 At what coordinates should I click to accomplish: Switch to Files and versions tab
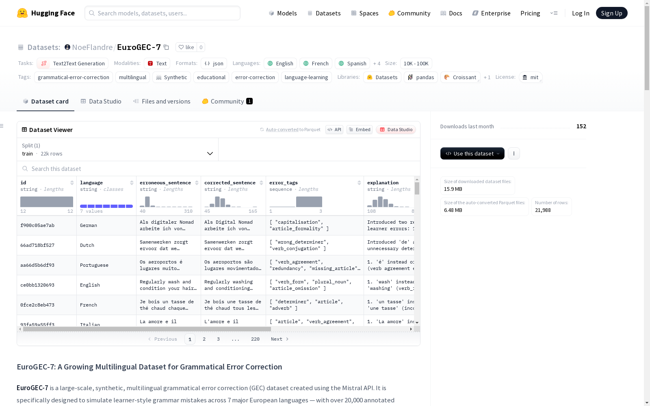pyautogui.click(x=162, y=101)
